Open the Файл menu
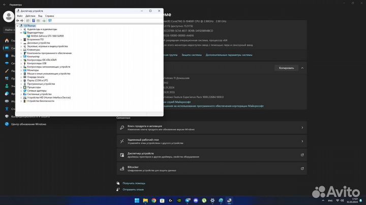This screenshot has width=366, height=205. click(x=20, y=16)
